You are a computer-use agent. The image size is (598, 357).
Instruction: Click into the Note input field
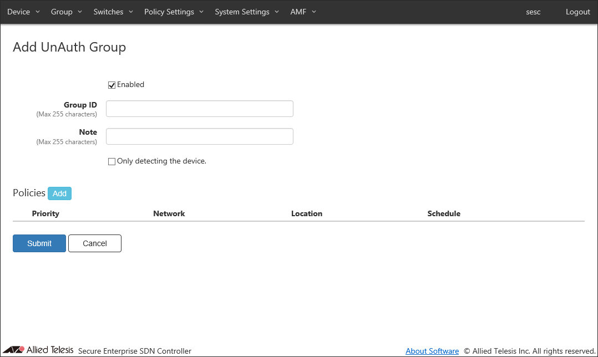[200, 136]
